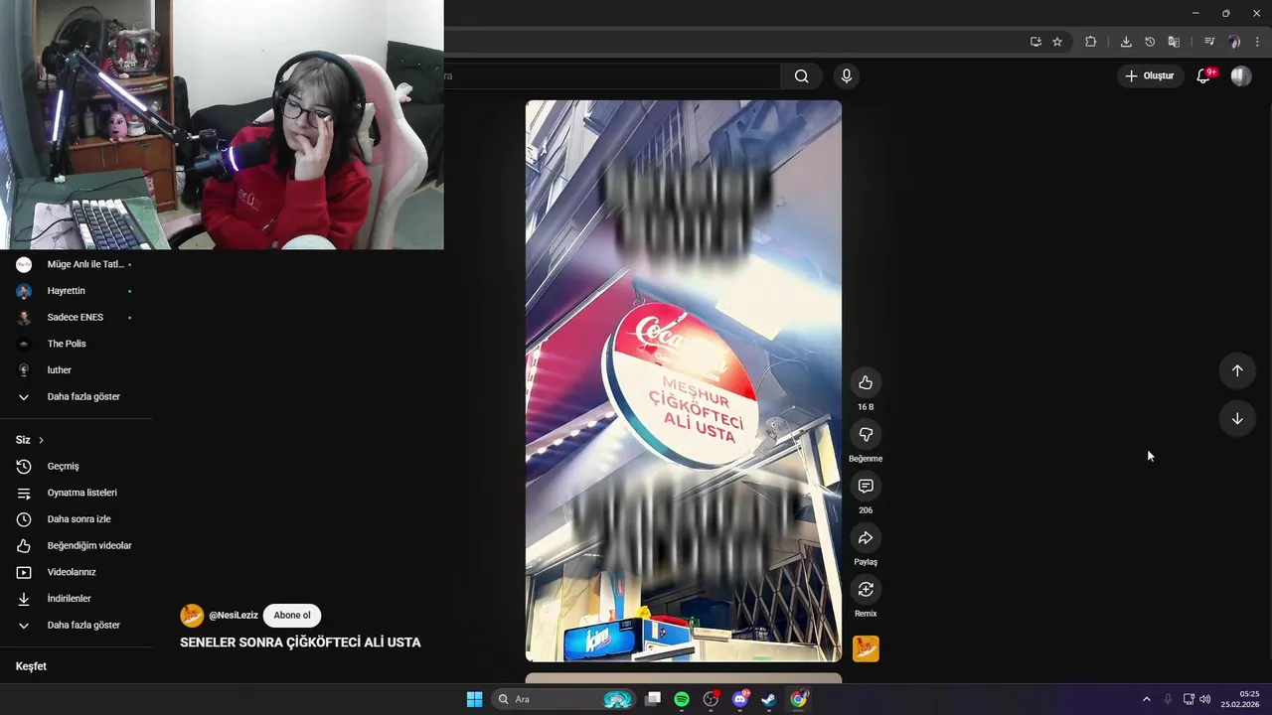Expand the Siz section chevron
The image size is (1272, 715).
point(41,440)
